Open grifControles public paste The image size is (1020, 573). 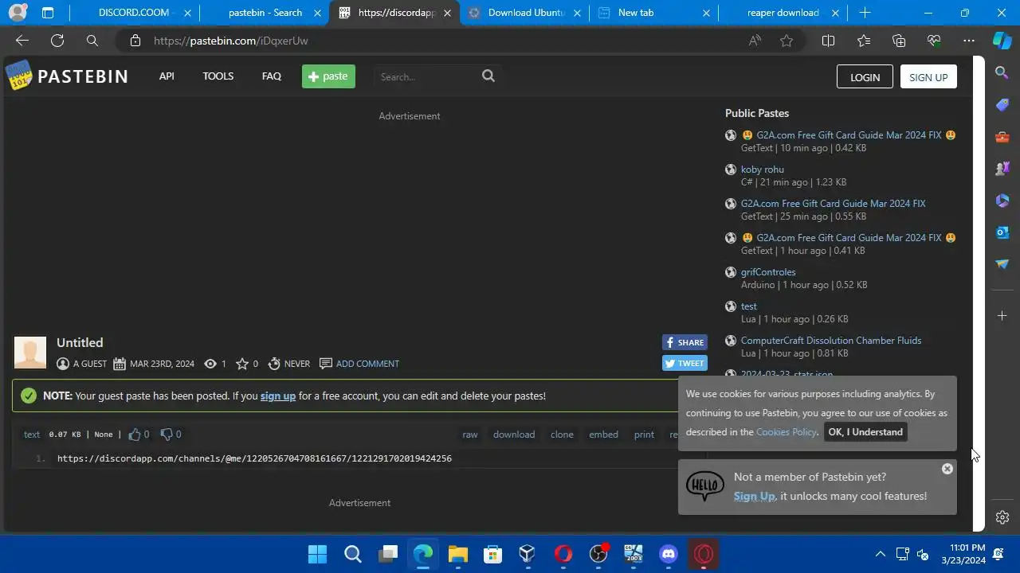768,272
